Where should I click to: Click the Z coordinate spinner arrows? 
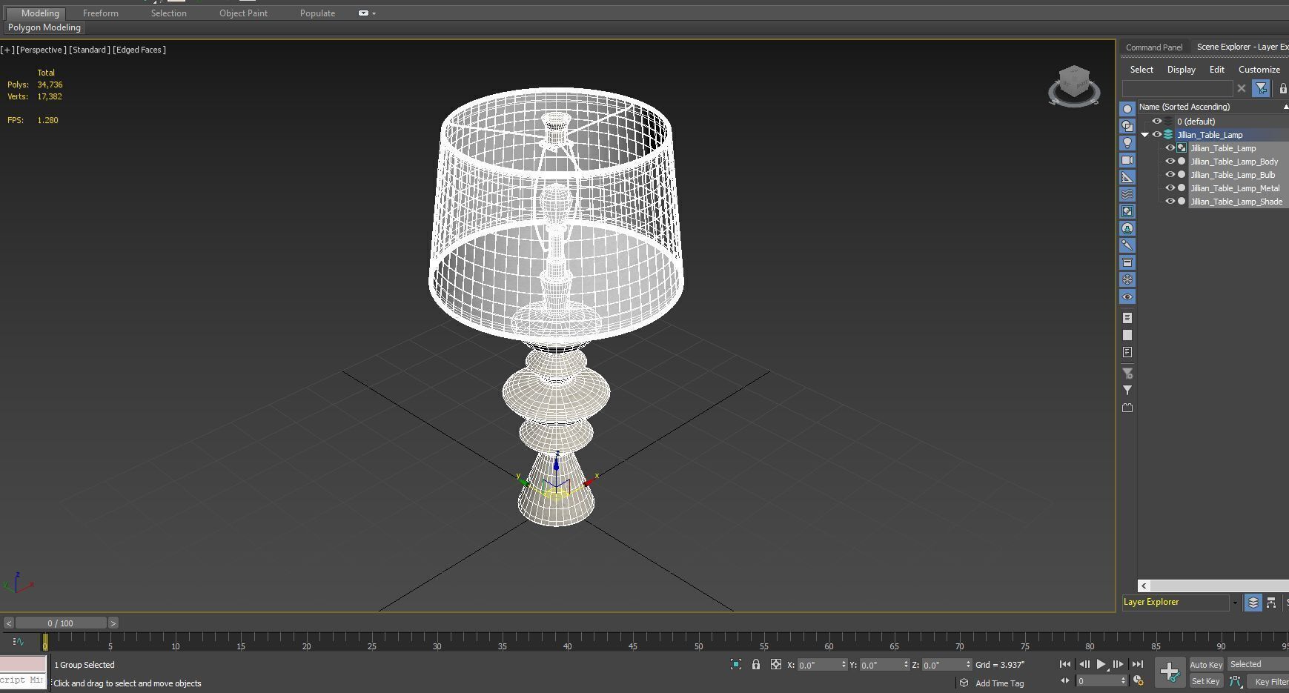pyautogui.click(x=968, y=665)
